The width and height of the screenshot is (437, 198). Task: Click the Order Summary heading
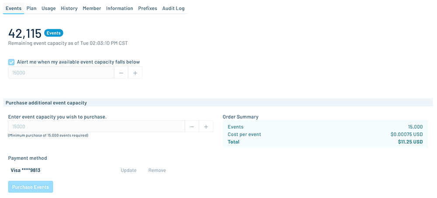click(240, 117)
